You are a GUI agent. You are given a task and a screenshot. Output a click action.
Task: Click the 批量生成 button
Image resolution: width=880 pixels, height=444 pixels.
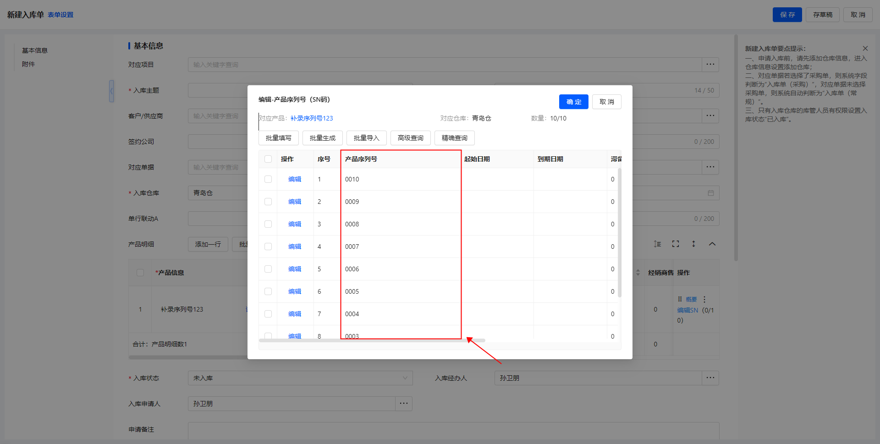(322, 138)
